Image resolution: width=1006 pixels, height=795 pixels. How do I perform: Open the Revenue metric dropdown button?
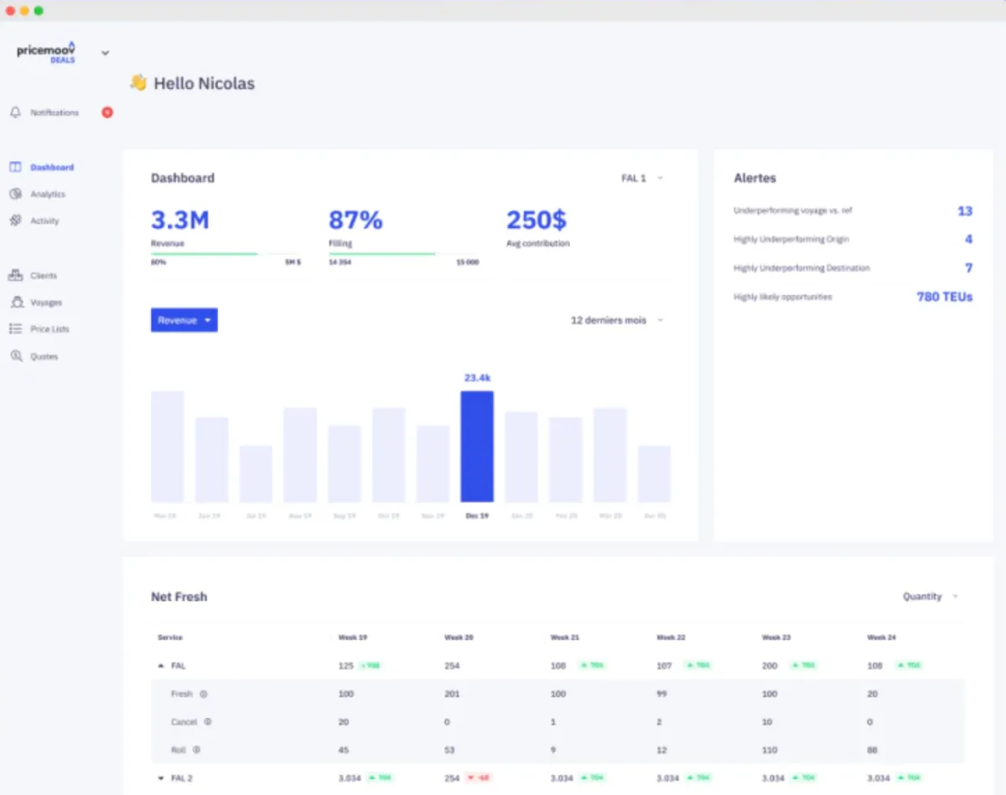click(x=184, y=320)
